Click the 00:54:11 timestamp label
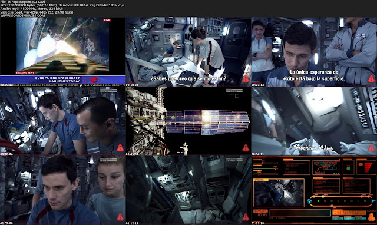This screenshot has width=377, height=225. point(258,154)
